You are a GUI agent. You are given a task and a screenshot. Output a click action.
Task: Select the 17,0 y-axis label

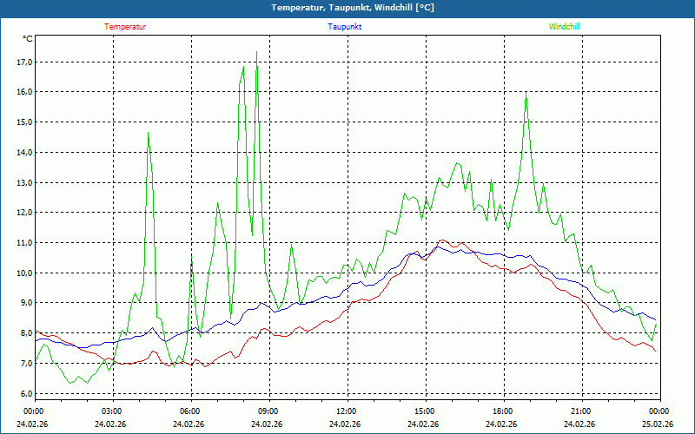[24, 62]
